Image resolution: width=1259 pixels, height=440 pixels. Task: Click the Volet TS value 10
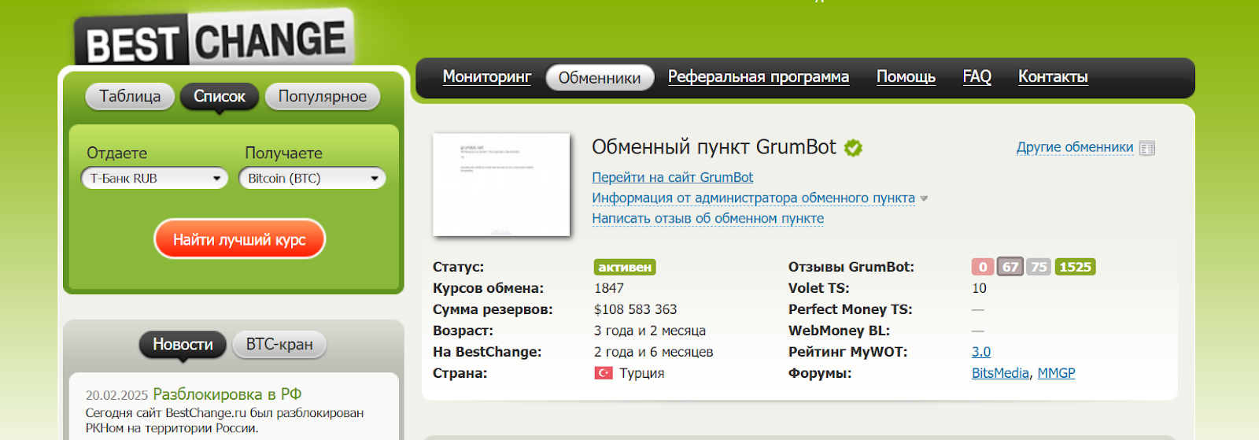pos(979,288)
